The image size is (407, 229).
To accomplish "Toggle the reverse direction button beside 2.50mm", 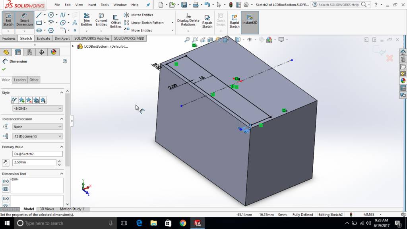I will tap(6, 163).
